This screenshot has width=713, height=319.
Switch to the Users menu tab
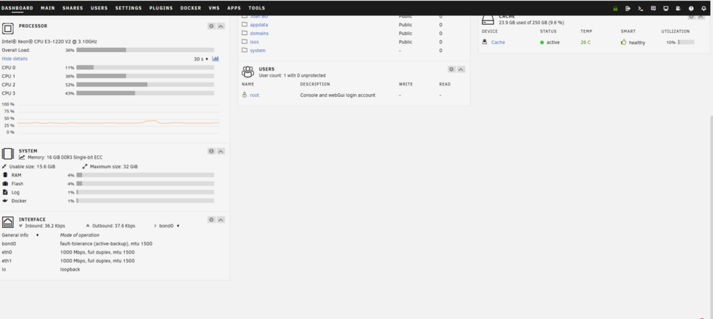tap(99, 8)
